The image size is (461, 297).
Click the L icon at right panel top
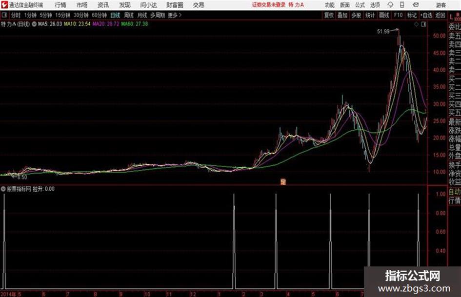coord(451,17)
